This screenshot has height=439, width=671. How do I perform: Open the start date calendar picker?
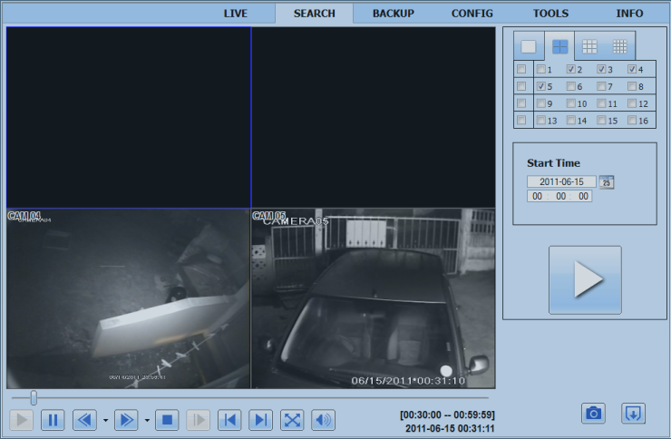(607, 182)
